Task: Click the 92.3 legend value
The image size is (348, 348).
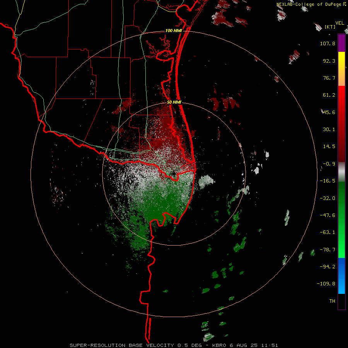Action: click(x=329, y=61)
